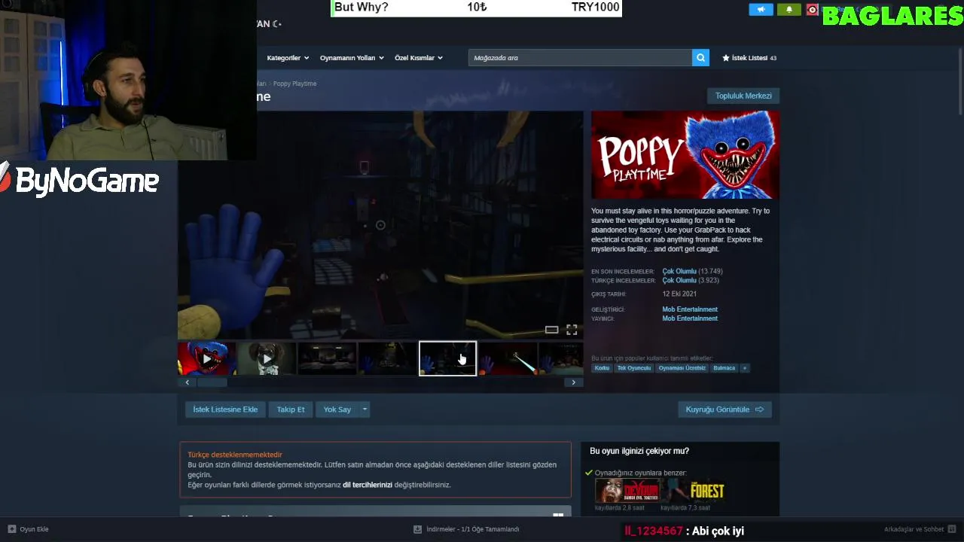Open the dropdown arrow next to Yok Say

[x=365, y=410]
